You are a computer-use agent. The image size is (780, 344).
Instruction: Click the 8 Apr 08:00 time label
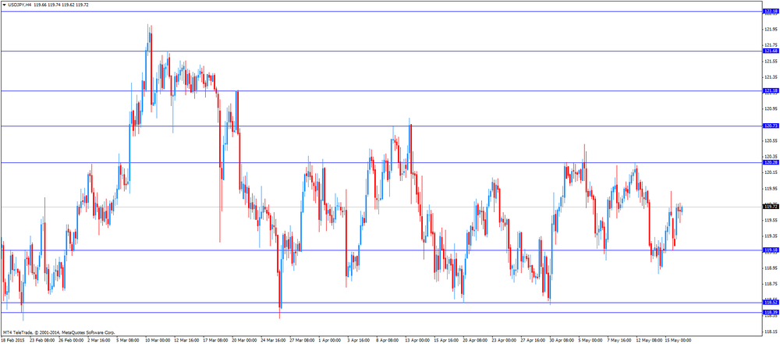(388, 341)
